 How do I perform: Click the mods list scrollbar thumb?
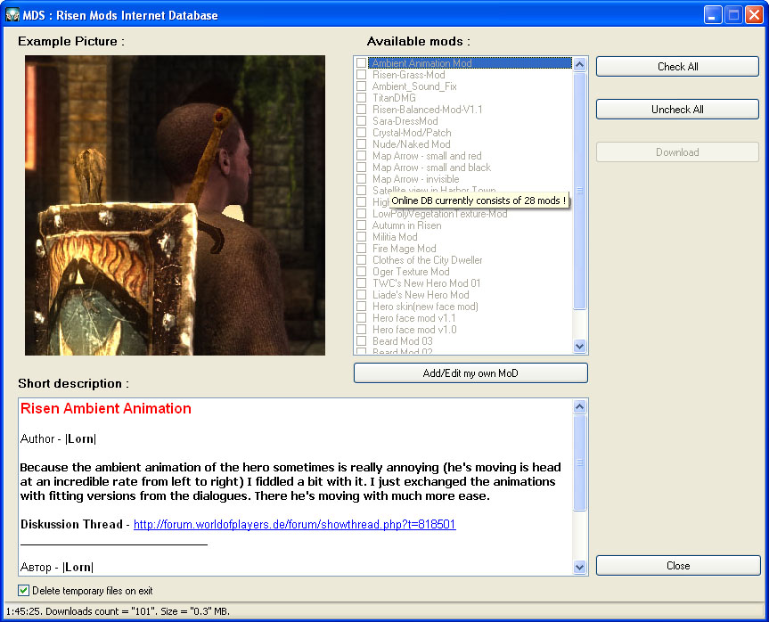pyautogui.click(x=580, y=191)
